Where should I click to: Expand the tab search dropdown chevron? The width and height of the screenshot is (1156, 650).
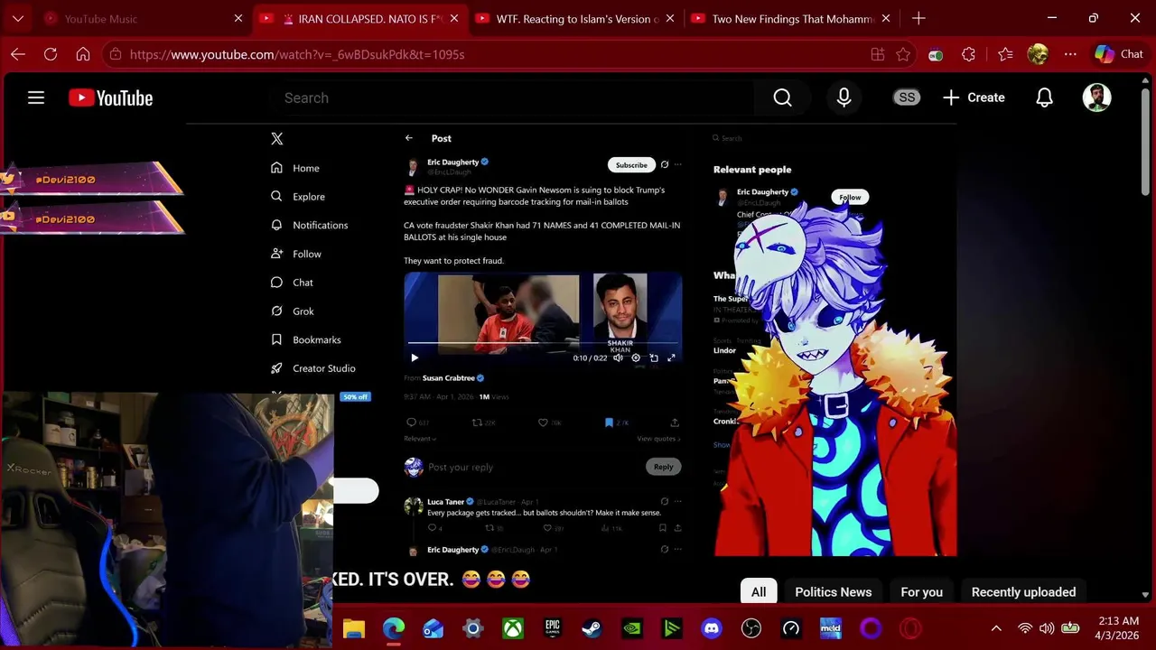[x=18, y=18]
